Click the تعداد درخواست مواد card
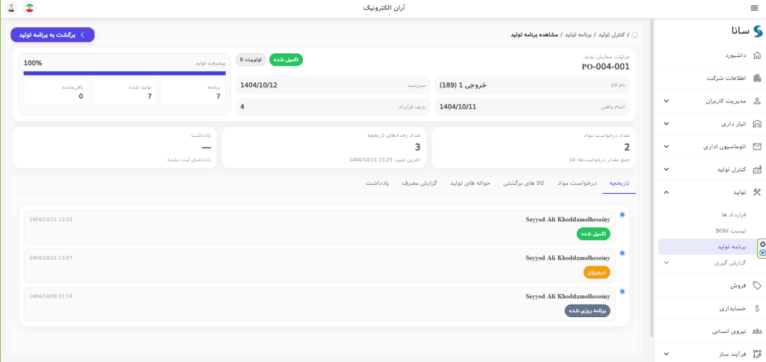 tap(533, 147)
